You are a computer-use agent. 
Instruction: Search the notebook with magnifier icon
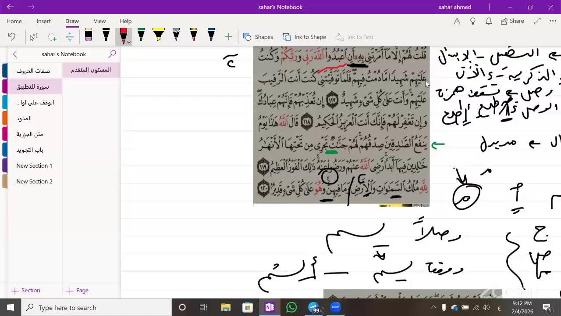112,54
